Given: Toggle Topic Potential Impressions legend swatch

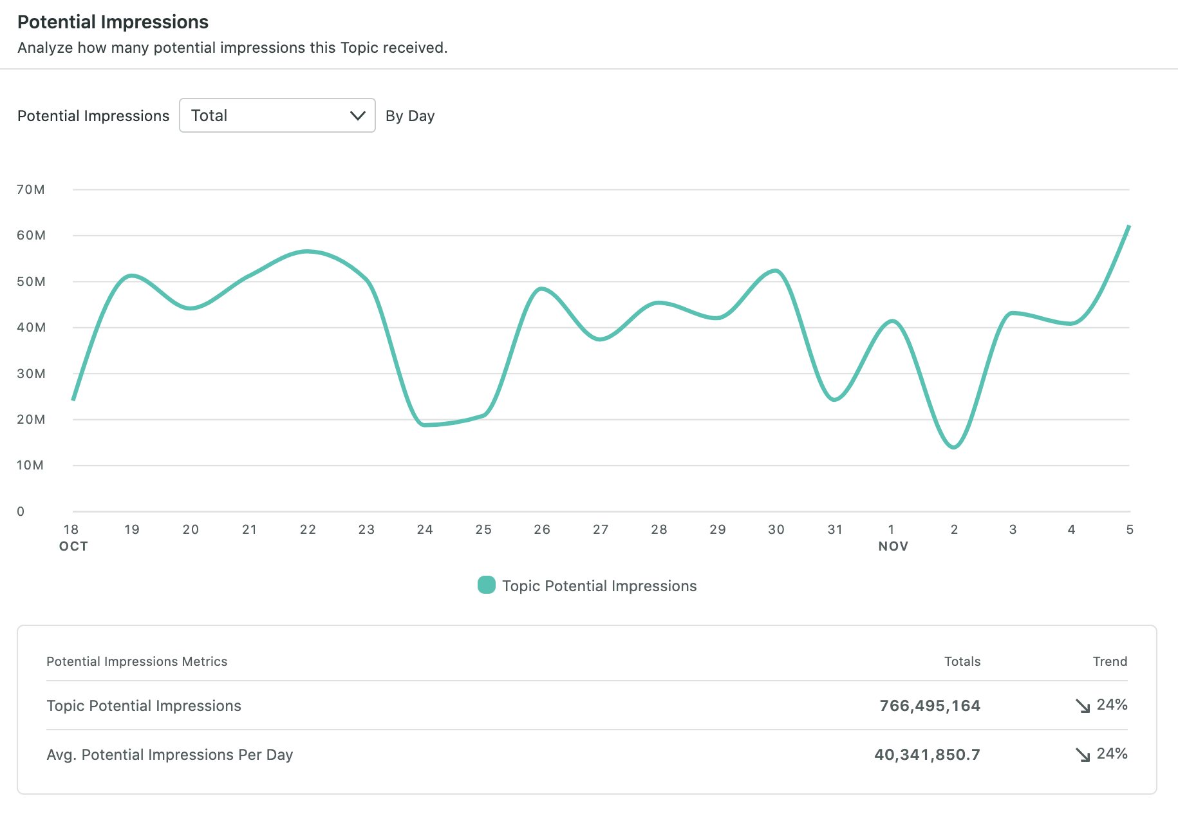Looking at the screenshot, I should point(487,585).
